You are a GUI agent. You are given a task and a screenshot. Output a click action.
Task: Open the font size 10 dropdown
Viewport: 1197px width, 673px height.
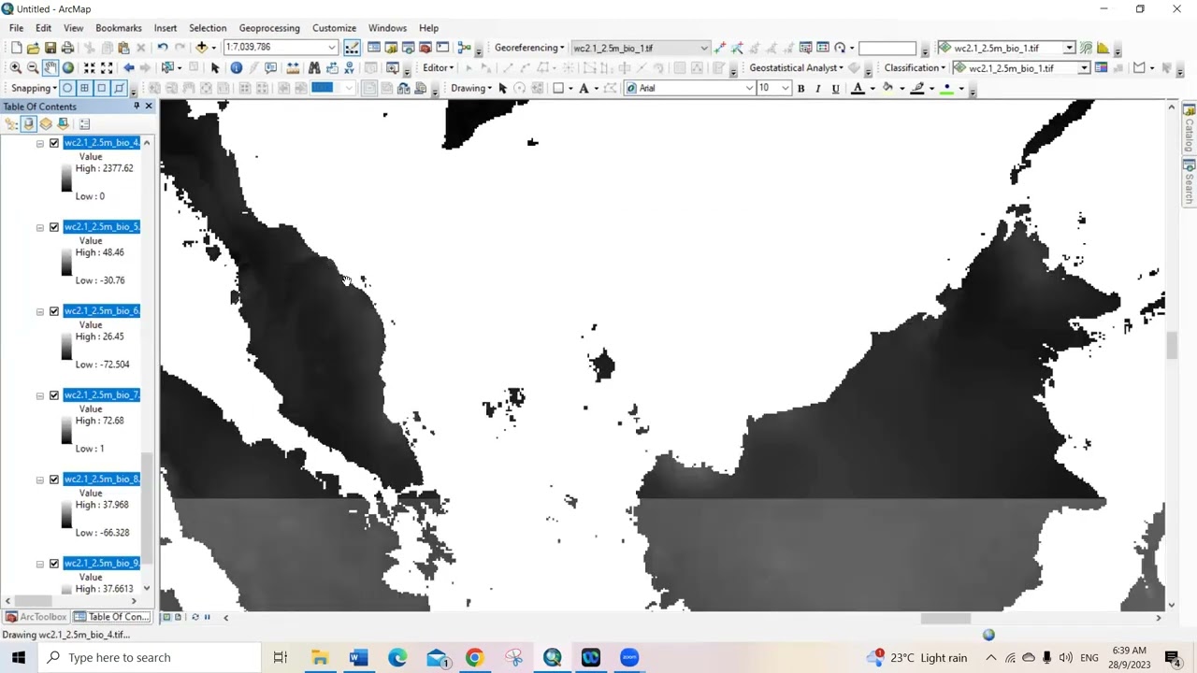point(786,89)
